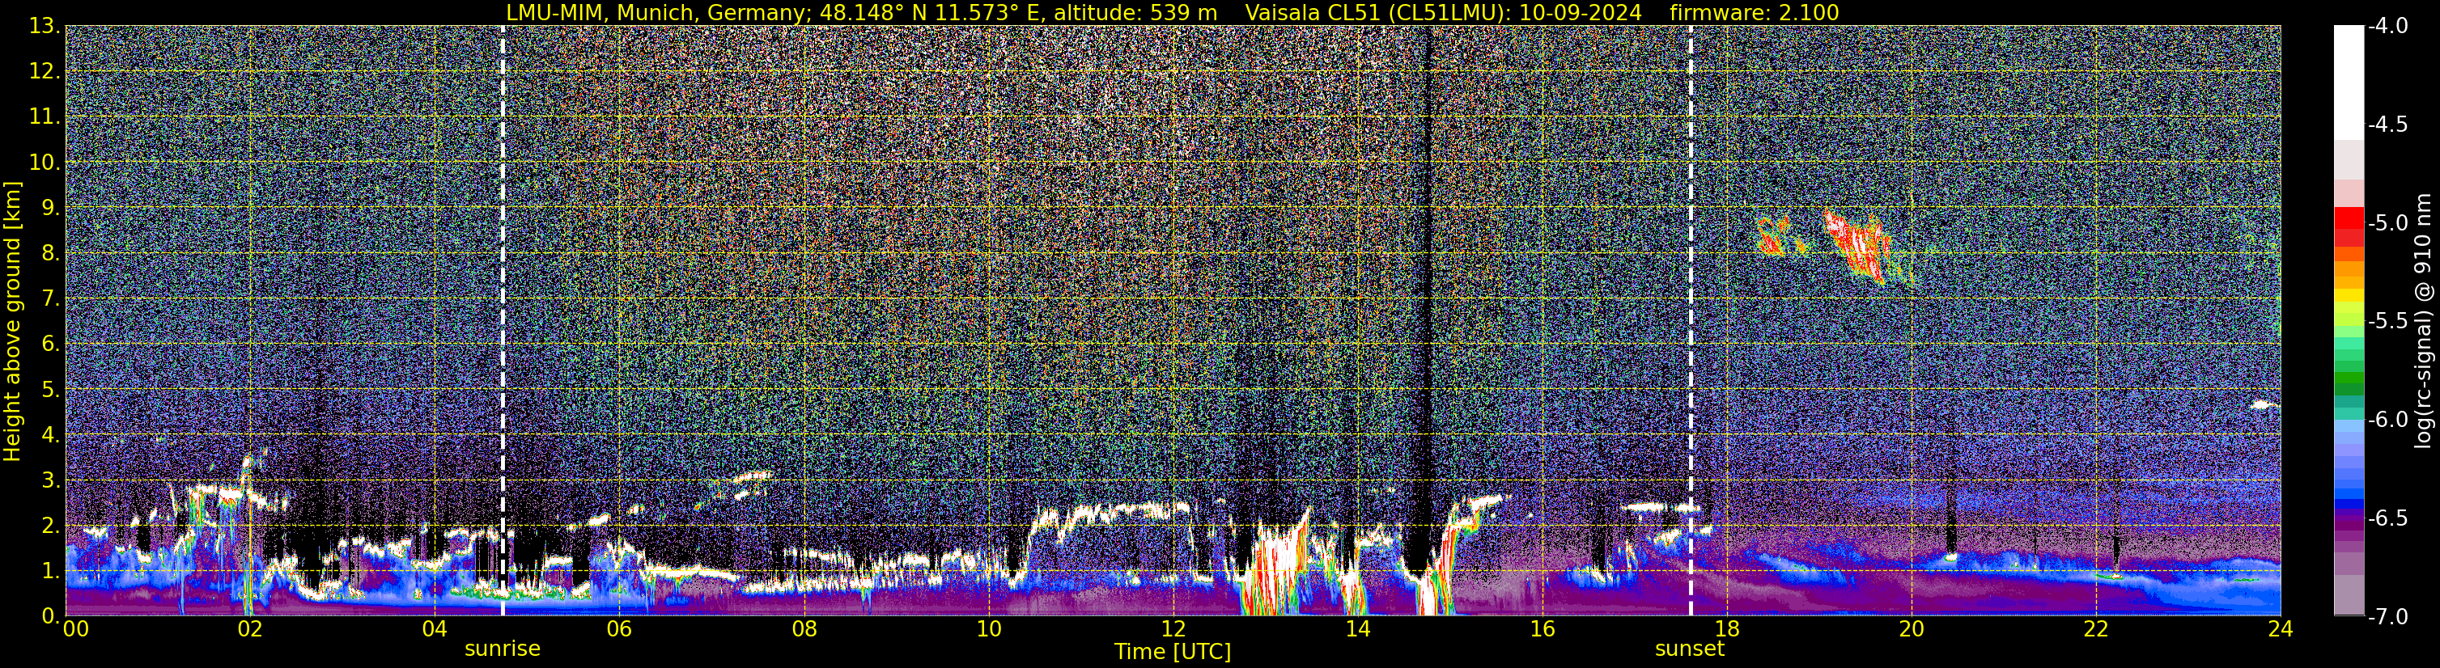Click the 00 tick label on the time axis
This screenshot has width=2440, height=668.
tap(76, 629)
